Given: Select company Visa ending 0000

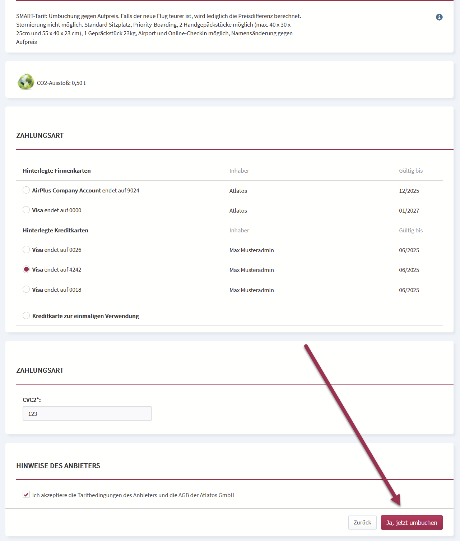Looking at the screenshot, I should (x=26, y=210).
